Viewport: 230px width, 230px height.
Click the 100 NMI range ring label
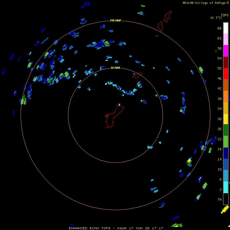coord(115,20)
